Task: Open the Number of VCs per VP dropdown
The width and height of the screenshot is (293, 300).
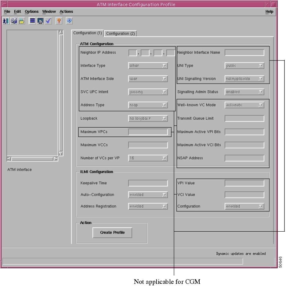Action: (148, 158)
